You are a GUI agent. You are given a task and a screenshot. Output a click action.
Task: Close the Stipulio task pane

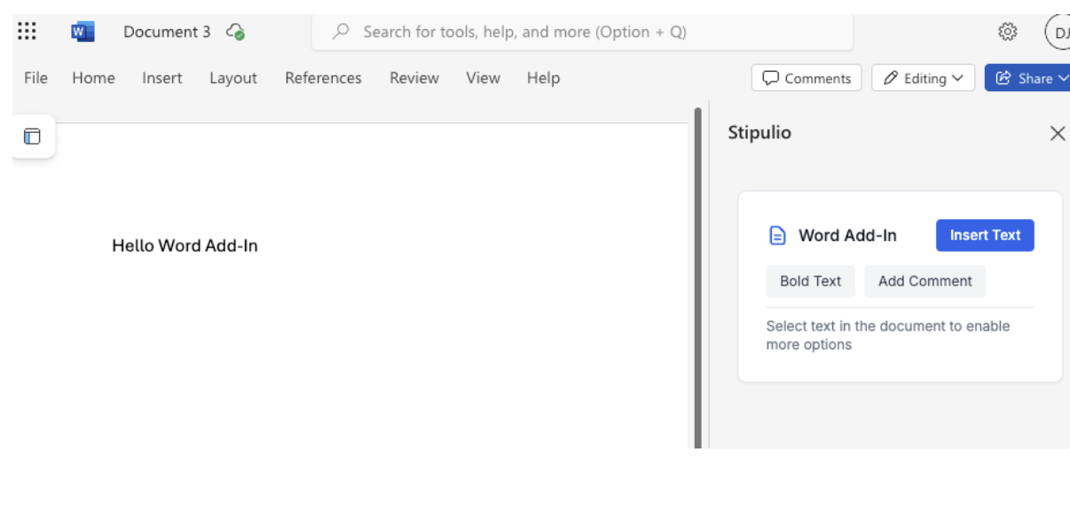pos(1058,134)
